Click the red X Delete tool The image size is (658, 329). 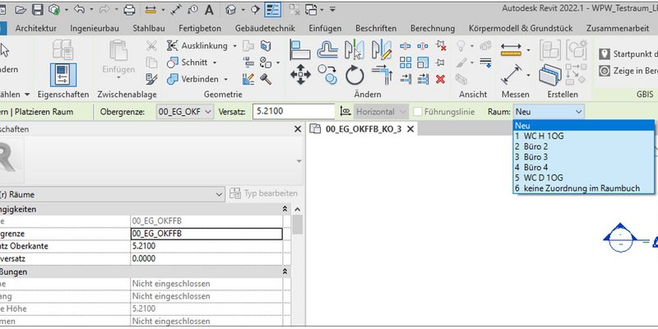pyautogui.click(x=440, y=79)
